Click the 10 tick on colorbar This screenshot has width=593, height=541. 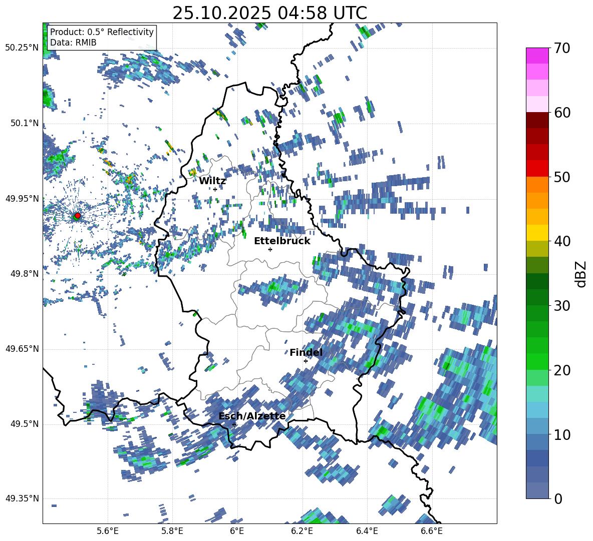tap(561, 434)
